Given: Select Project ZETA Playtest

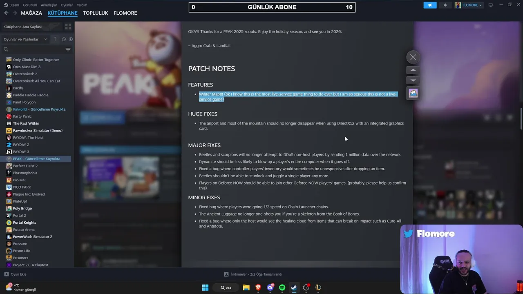Looking at the screenshot, I should 30,265.
